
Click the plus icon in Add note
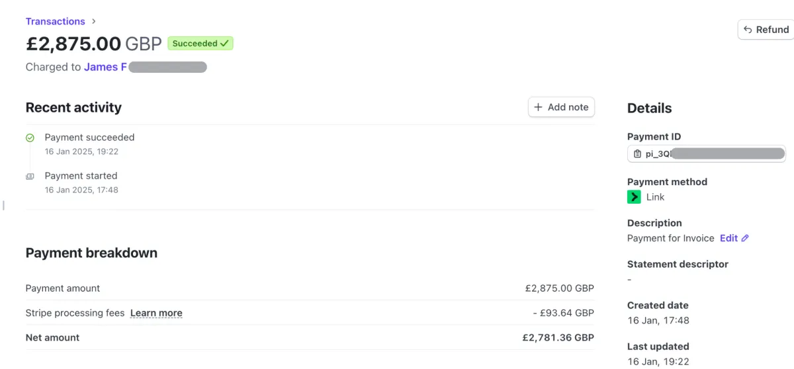point(538,107)
